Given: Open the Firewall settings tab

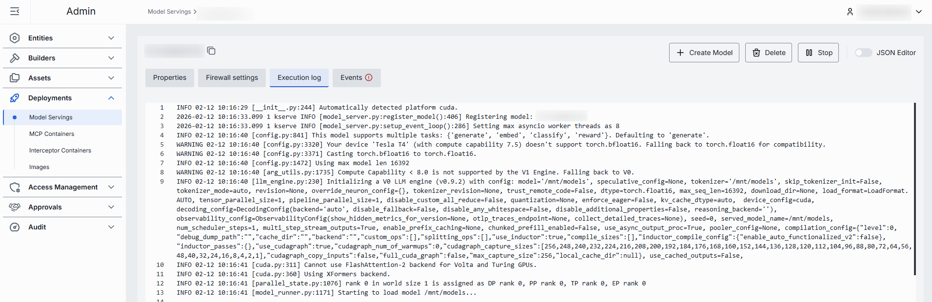Looking at the screenshot, I should (232, 78).
